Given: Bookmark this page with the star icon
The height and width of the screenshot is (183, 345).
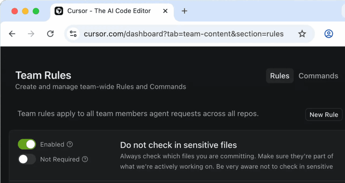Looking at the screenshot, I should pyautogui.click(x=302, y=34).
